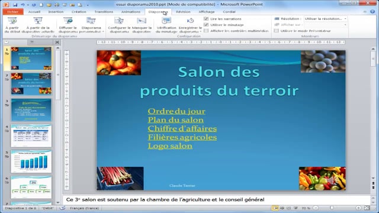Switch to Affichage tab
Viewport: 379px width, 213px height.
click(x=207, y=12)
